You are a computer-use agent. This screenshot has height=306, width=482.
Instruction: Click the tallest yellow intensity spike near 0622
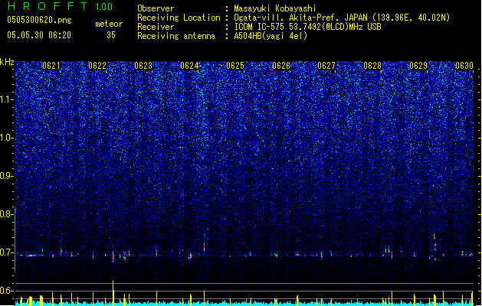click(x=113, y=293)
